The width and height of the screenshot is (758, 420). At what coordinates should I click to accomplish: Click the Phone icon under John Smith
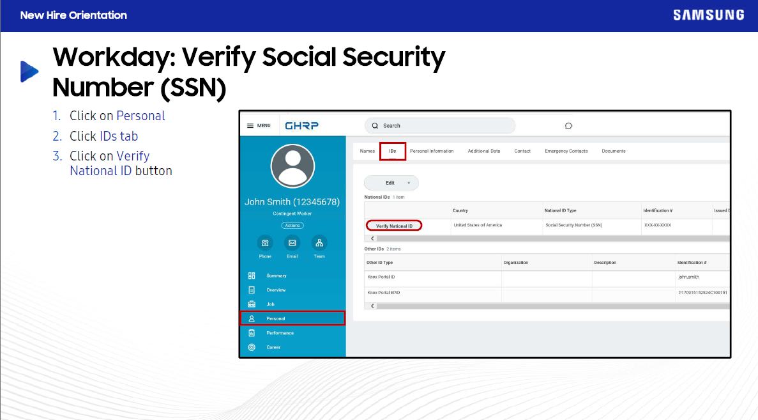point(265,243)
